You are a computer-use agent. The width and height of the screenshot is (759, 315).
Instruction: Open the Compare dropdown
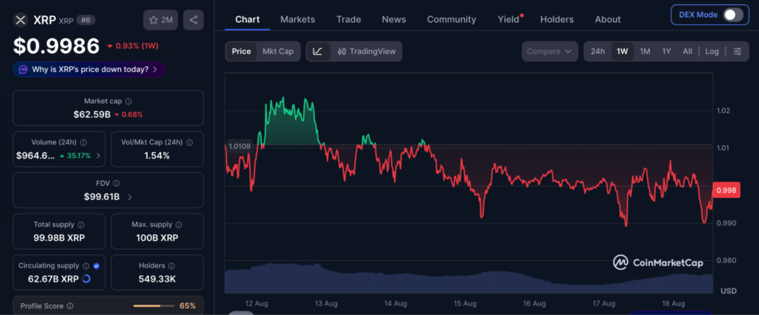(x=550, y=51)
